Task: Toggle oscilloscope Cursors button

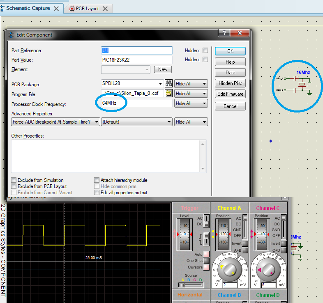Action: point(206,267)
